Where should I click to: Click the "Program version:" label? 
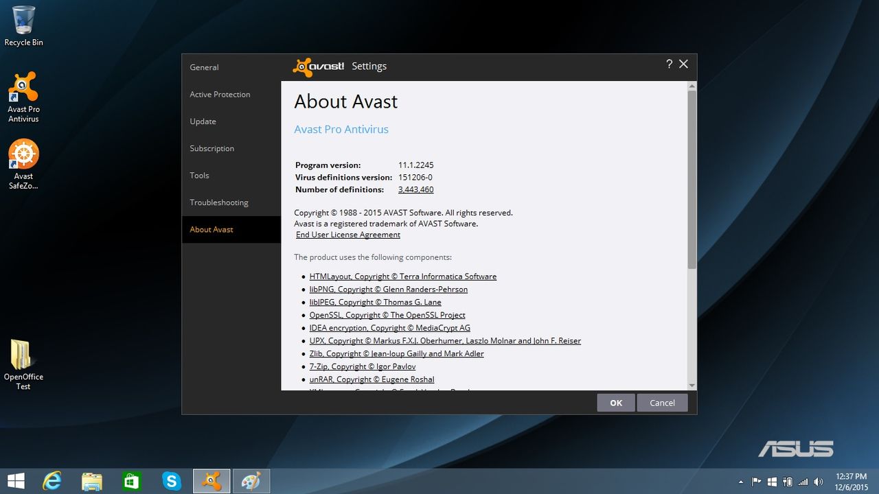(x=328, y=165)
